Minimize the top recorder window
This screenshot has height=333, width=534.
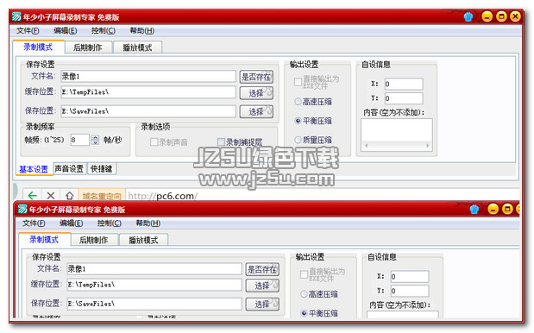[x=487, y=16]
